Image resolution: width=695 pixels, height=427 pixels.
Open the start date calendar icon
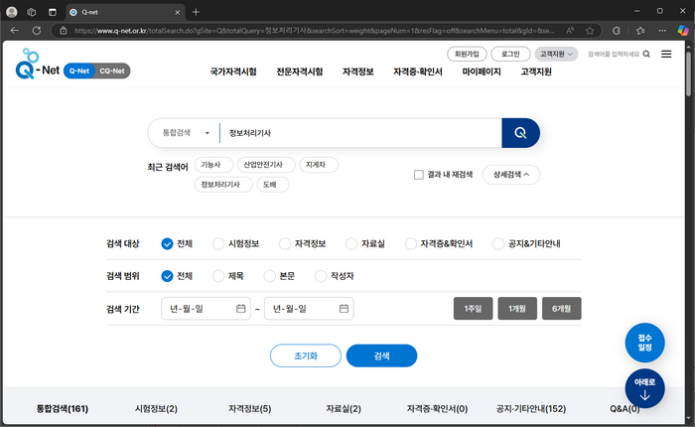click(240, 309)
